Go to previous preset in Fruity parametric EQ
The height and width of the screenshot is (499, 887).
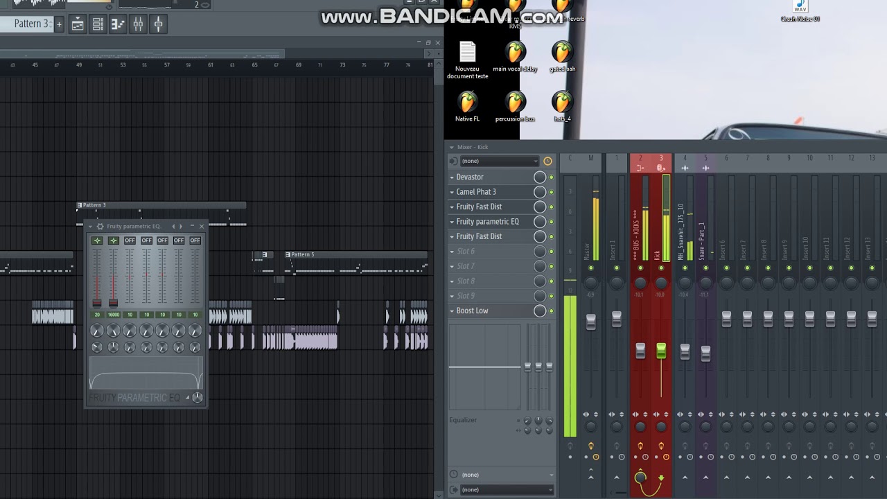click(173, 227)
